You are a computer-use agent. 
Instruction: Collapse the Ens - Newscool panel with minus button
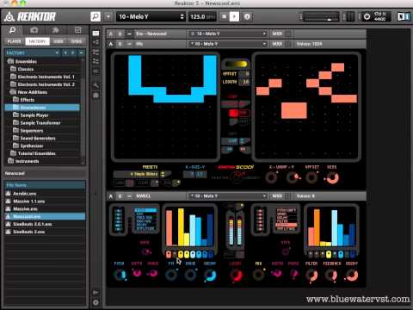point(129,34)
